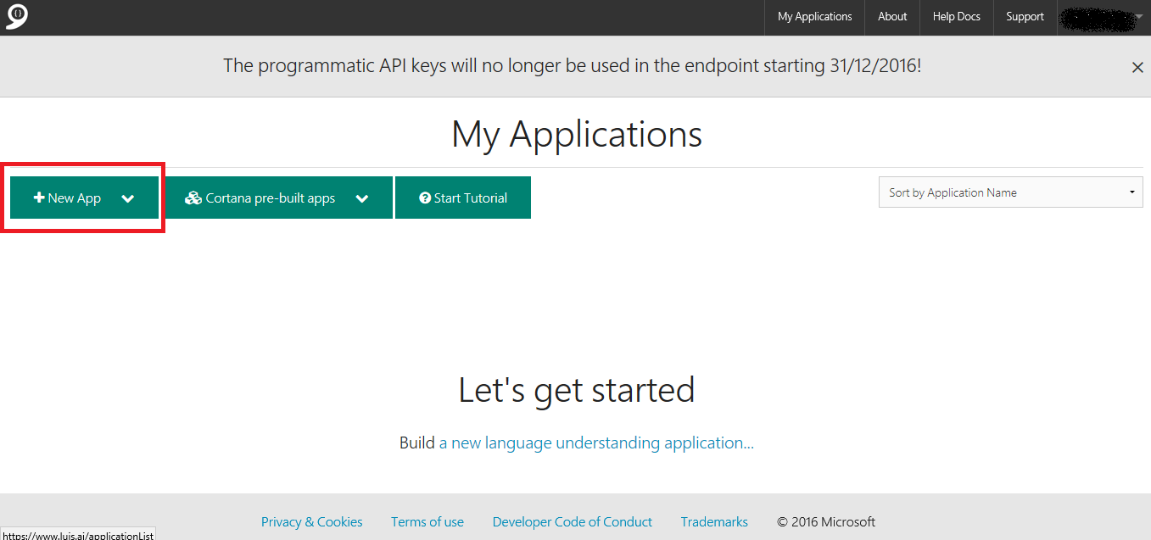Viewport: 1151px width, 540px height.
Task: Click the Let's get started heading
Action: (x=577, y=390)
